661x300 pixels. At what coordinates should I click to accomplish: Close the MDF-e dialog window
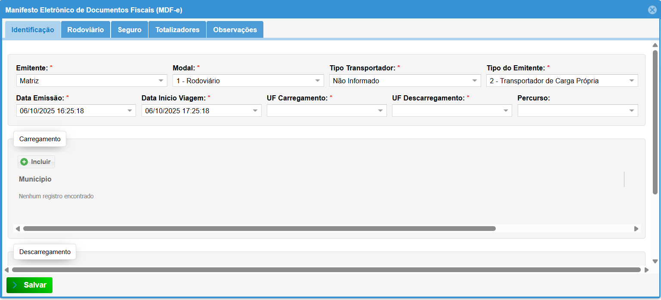coord(652,10)
